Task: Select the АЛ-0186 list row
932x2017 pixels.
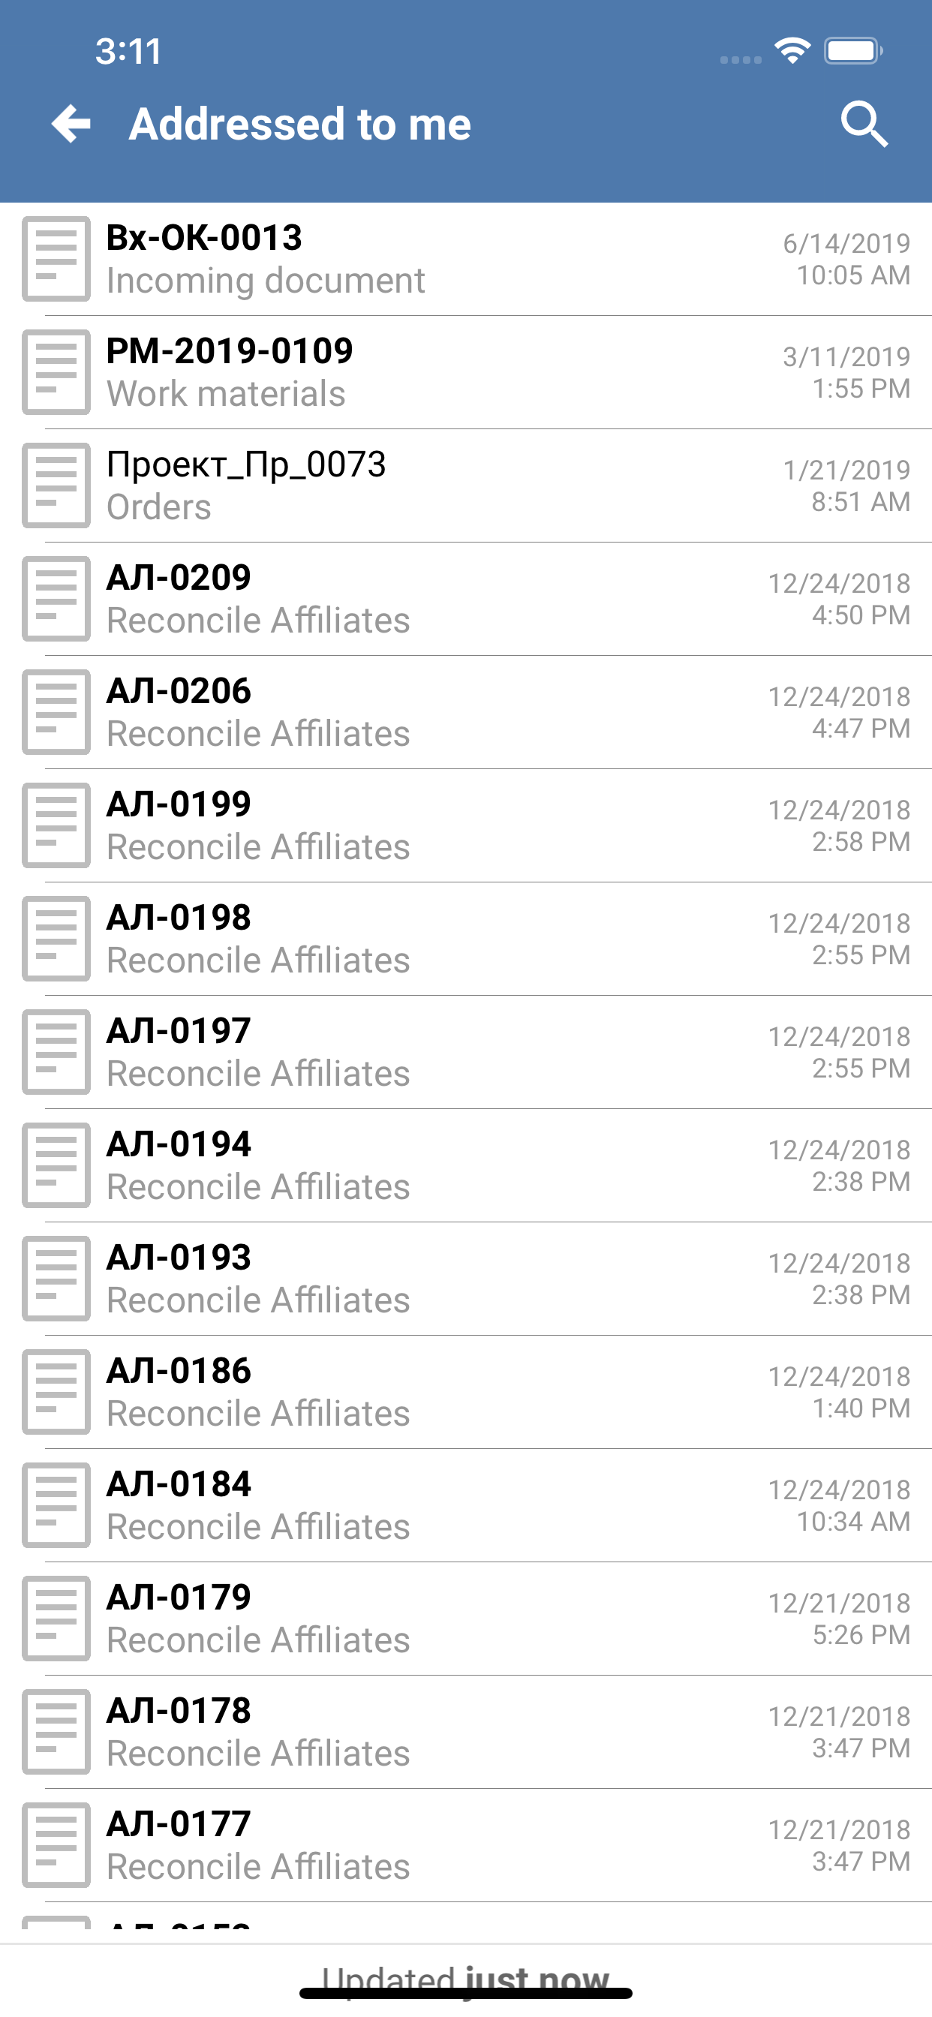Action: (x=466, y=1392)
